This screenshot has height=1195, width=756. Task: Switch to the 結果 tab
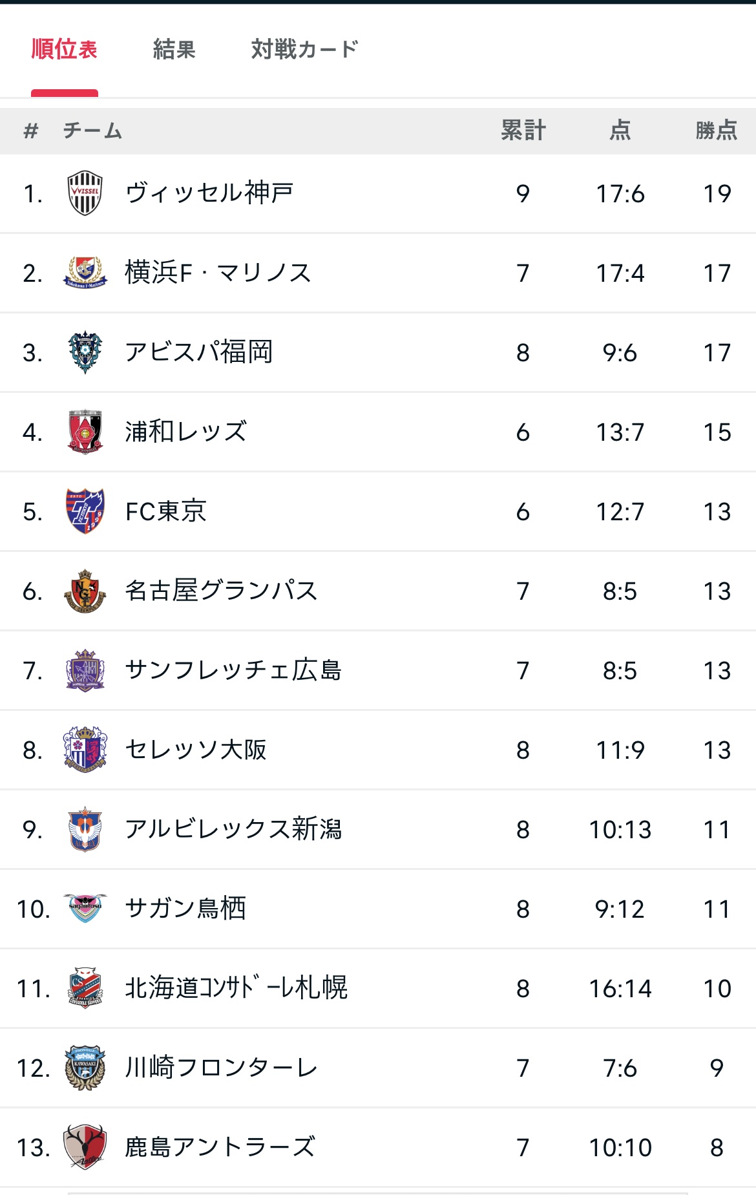point(174,49)
